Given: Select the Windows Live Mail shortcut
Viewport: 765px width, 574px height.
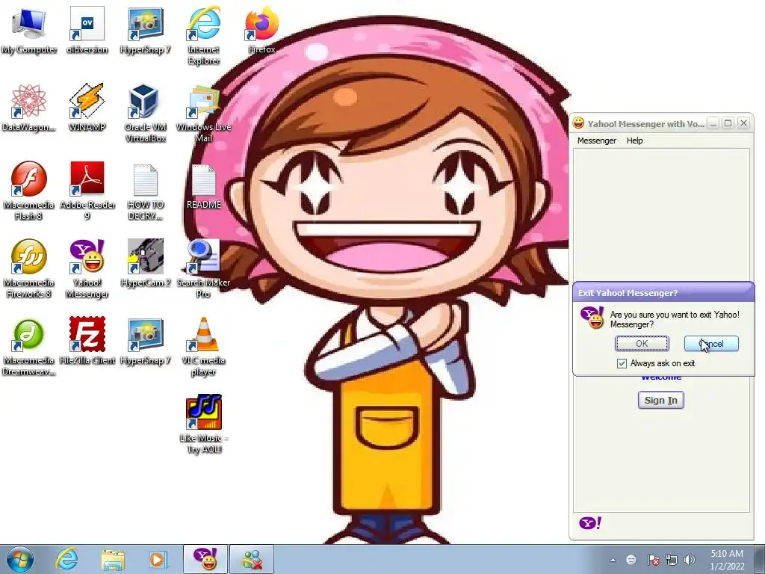Looking at the screenshot, I should [203, 114].
